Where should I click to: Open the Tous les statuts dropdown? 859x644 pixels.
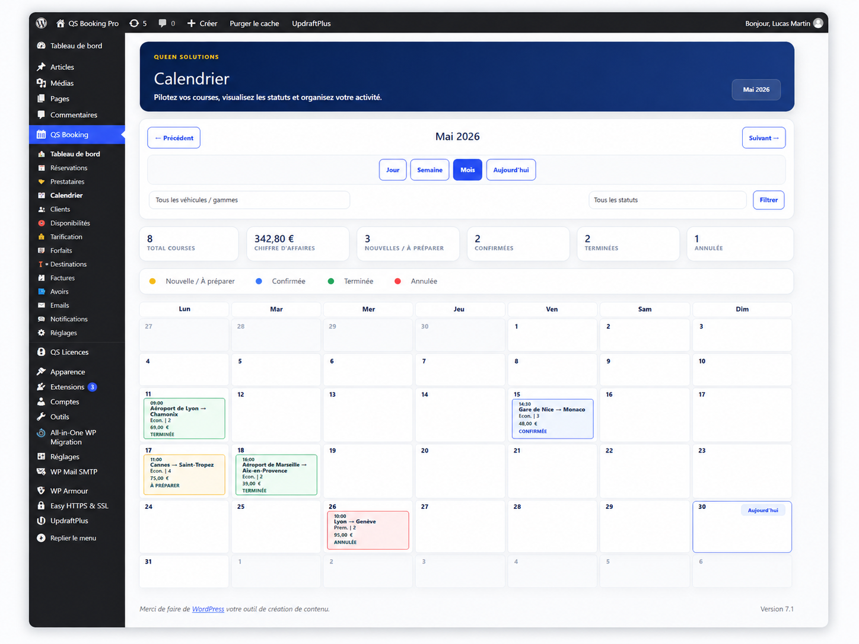(667, 200)
